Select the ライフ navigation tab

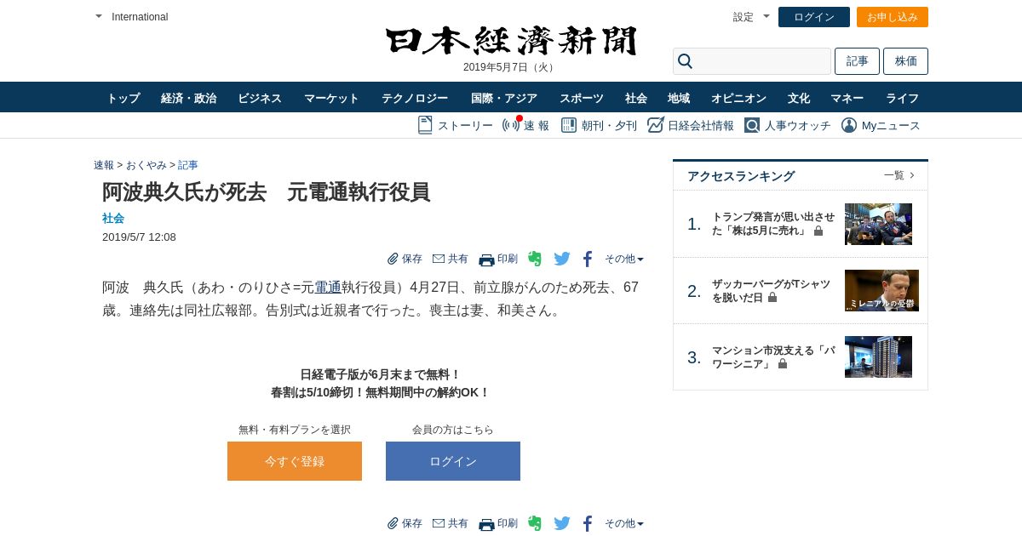(x=903, y=98)
